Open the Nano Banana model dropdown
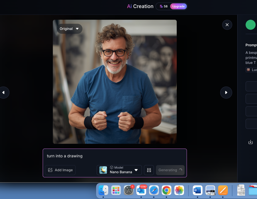This screenshot has width=257, height=199. tap(119, 170)
